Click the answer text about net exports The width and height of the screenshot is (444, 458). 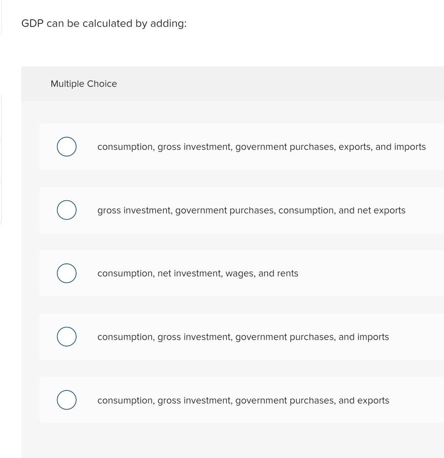[x=251, y=210]
